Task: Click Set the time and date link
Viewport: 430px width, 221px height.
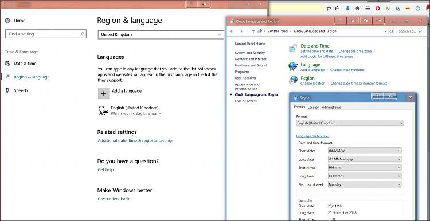Action: 316,51
